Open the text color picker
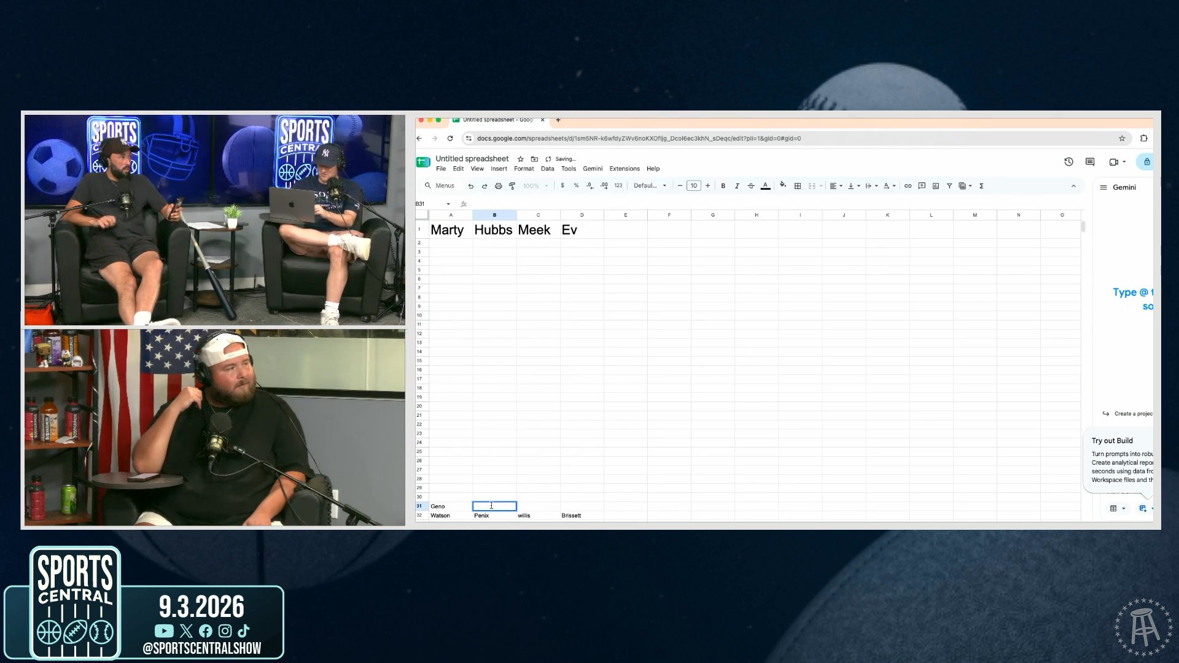 coord(765,186)
